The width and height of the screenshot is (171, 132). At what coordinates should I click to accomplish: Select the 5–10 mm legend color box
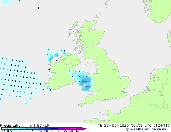click(29, 128)
